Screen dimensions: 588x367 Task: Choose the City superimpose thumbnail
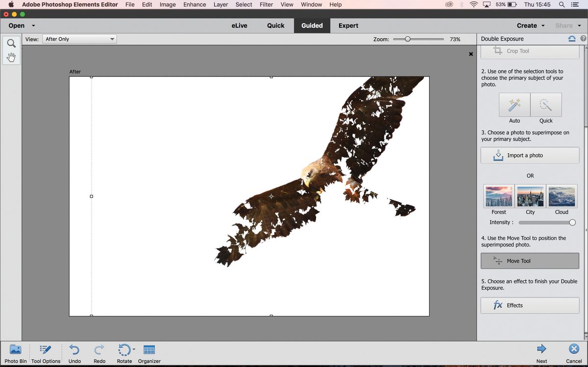pyautogui.click(x=530, y=195)
